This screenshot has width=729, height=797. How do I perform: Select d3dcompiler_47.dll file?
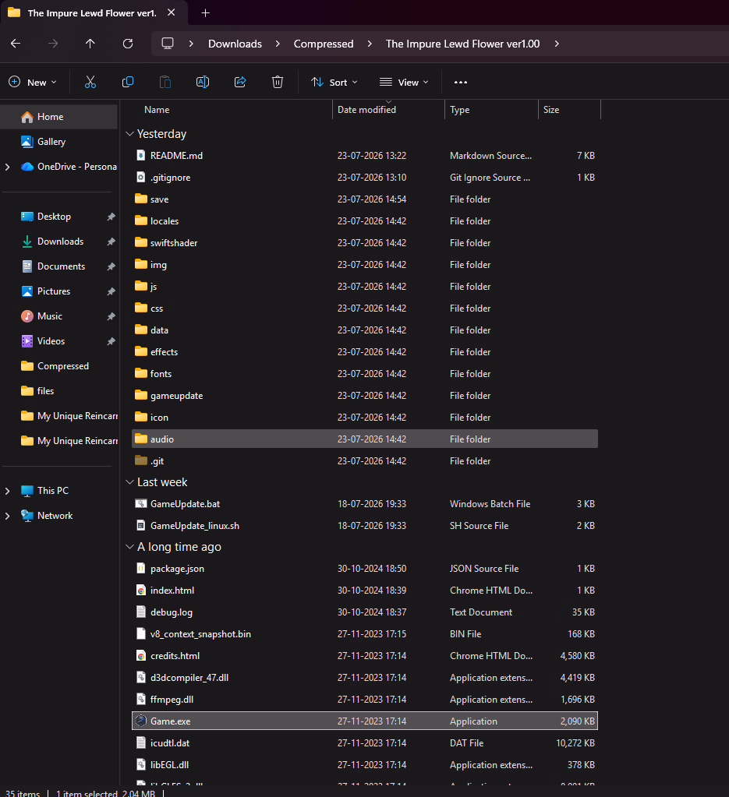365,678
